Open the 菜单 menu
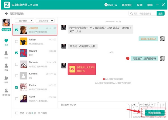The image size is (168, 120). (x=150, y=5)
